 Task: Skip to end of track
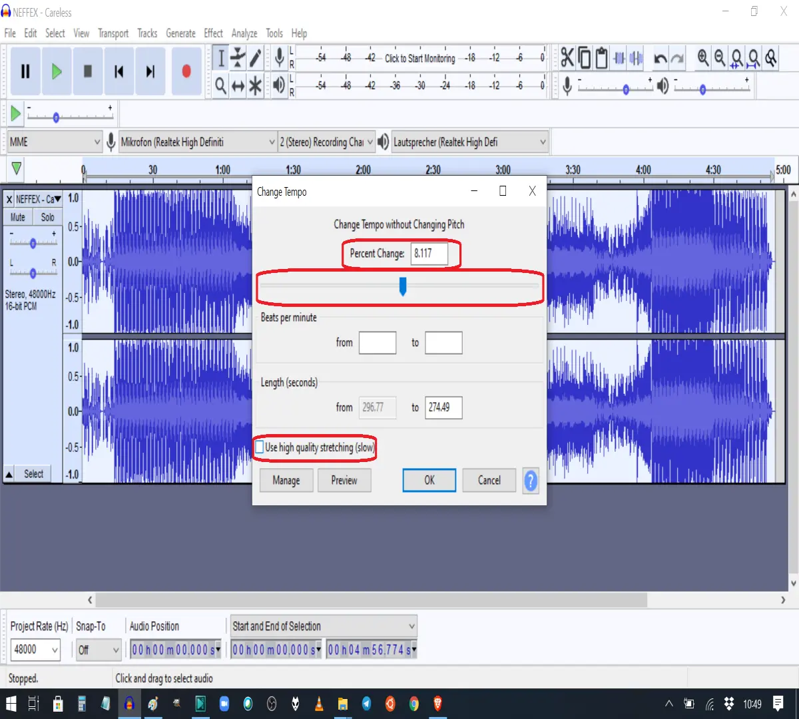pos(150,71)
